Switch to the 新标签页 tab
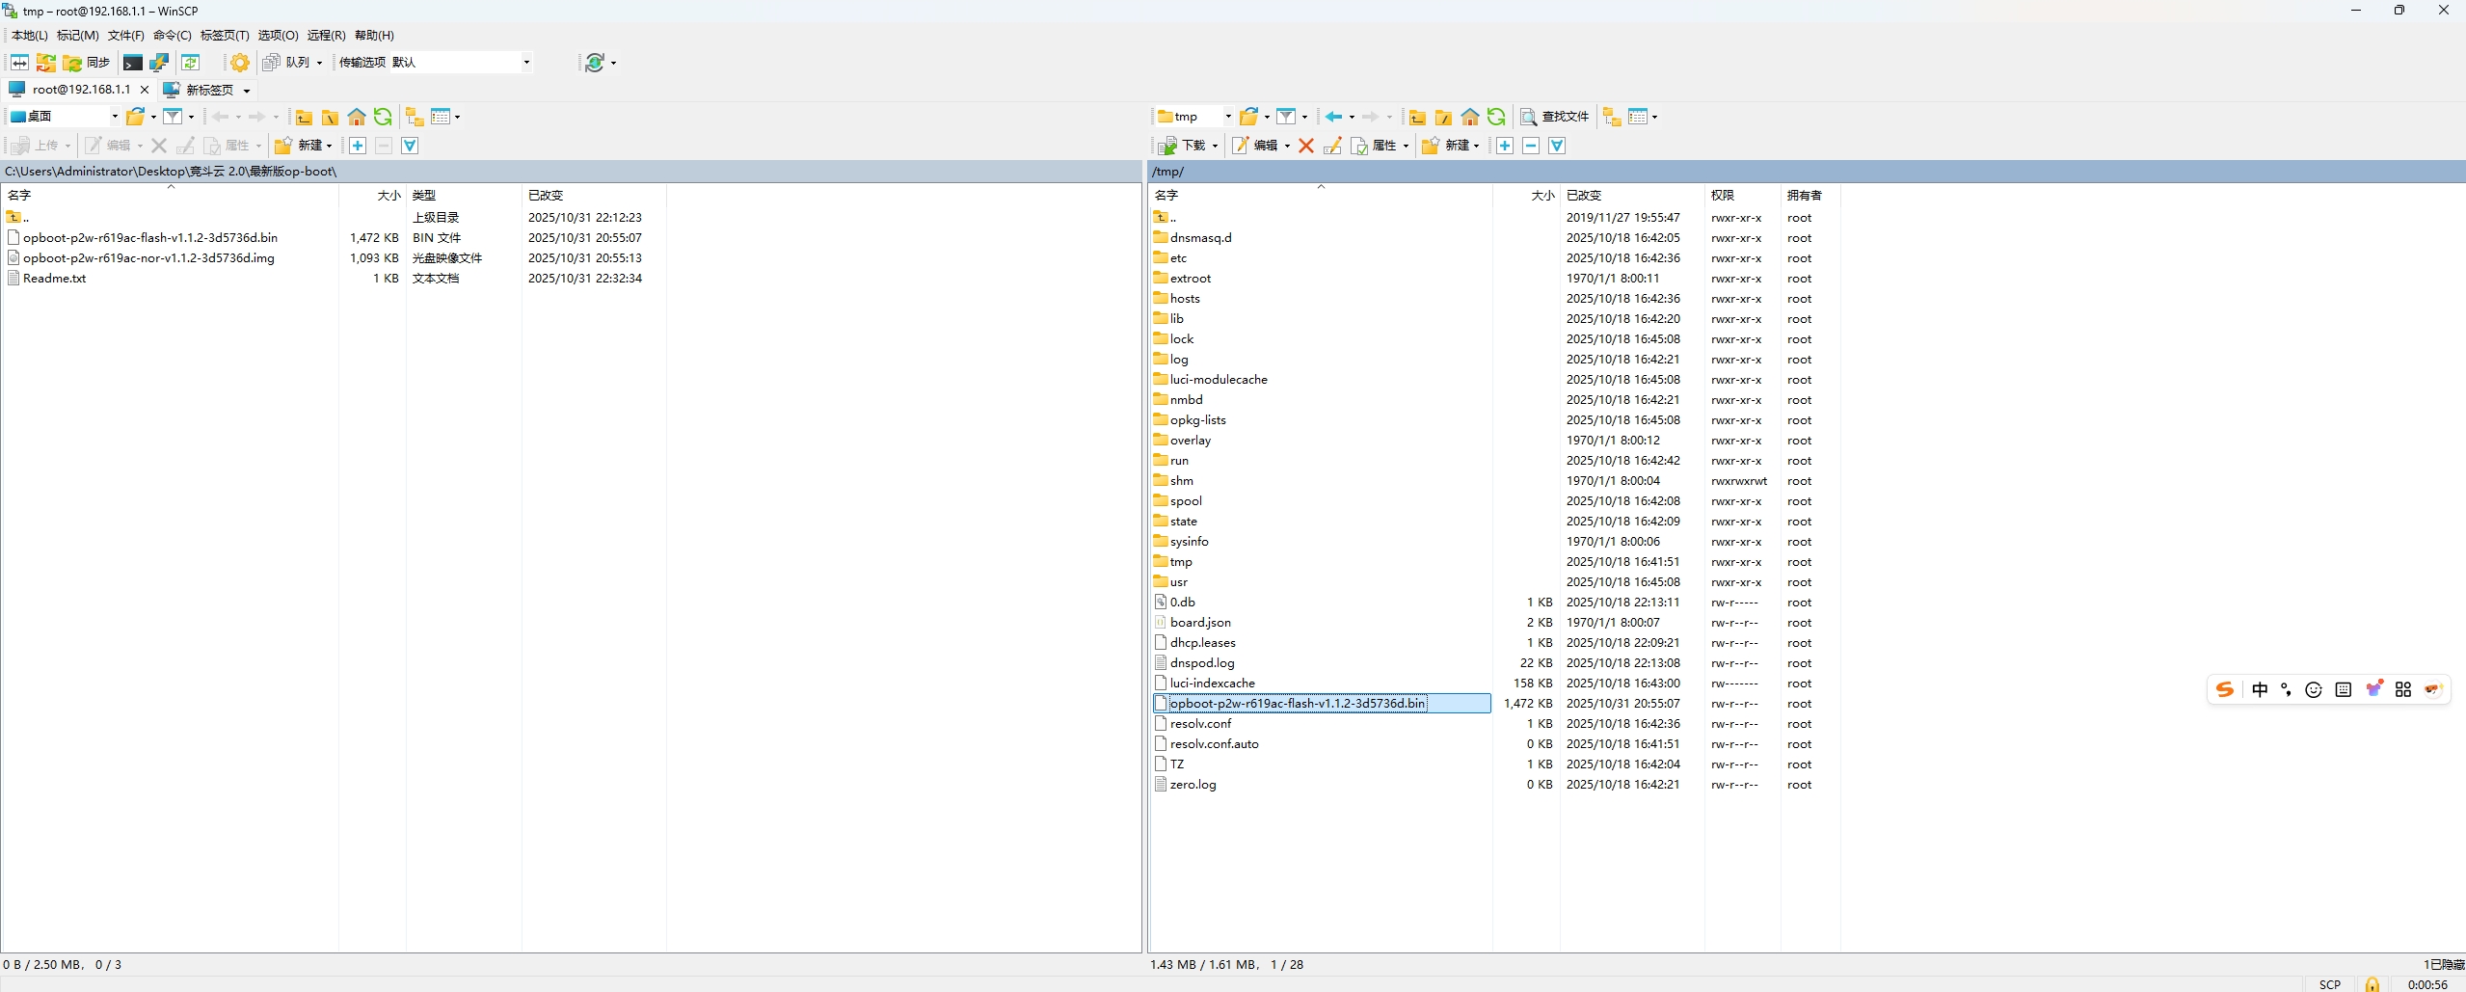Viewport: 2466px width, 992px height. pyautogui.click(x=208, y=90)
